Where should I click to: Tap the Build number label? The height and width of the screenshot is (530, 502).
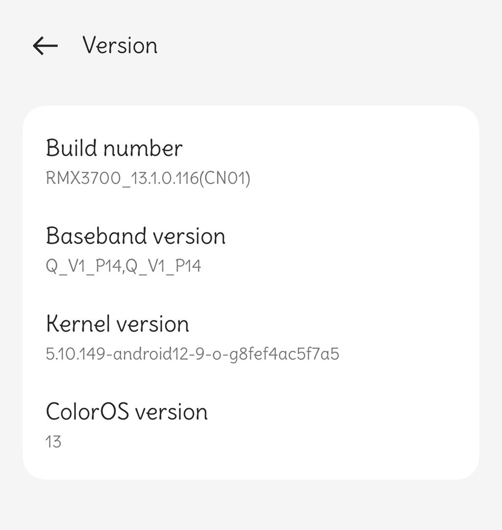point(114,148)
